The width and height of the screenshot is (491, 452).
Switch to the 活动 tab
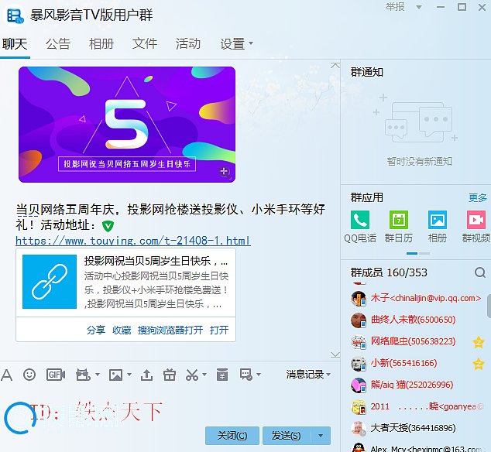coord(188,44)
